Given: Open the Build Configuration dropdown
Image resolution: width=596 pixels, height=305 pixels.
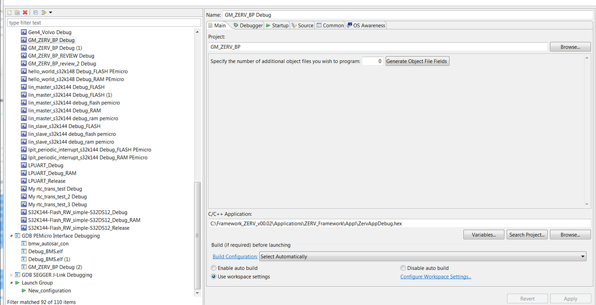Looking at the screenshot, I should pos(422,257).
